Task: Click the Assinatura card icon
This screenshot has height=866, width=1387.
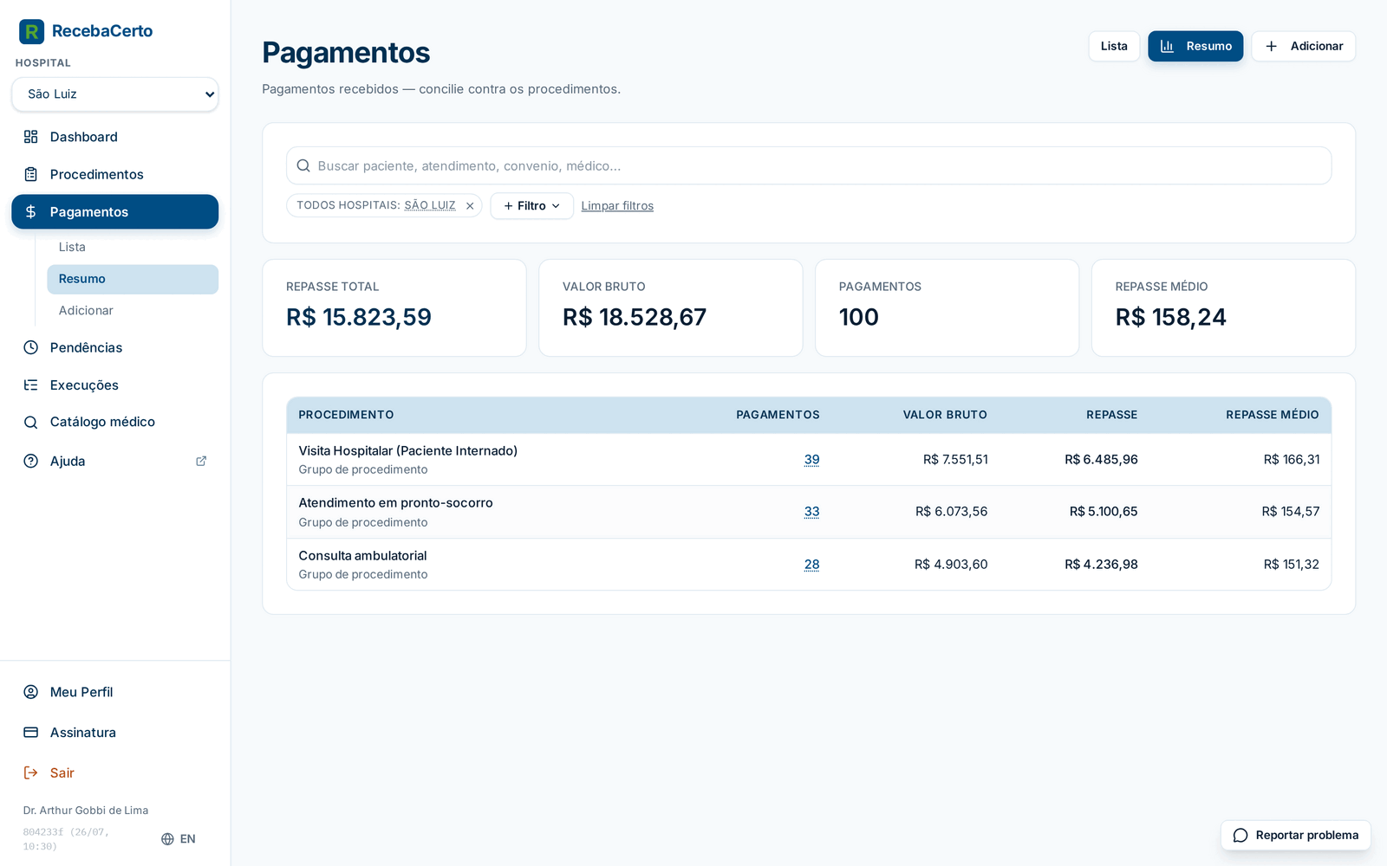Action: point(31,733)
